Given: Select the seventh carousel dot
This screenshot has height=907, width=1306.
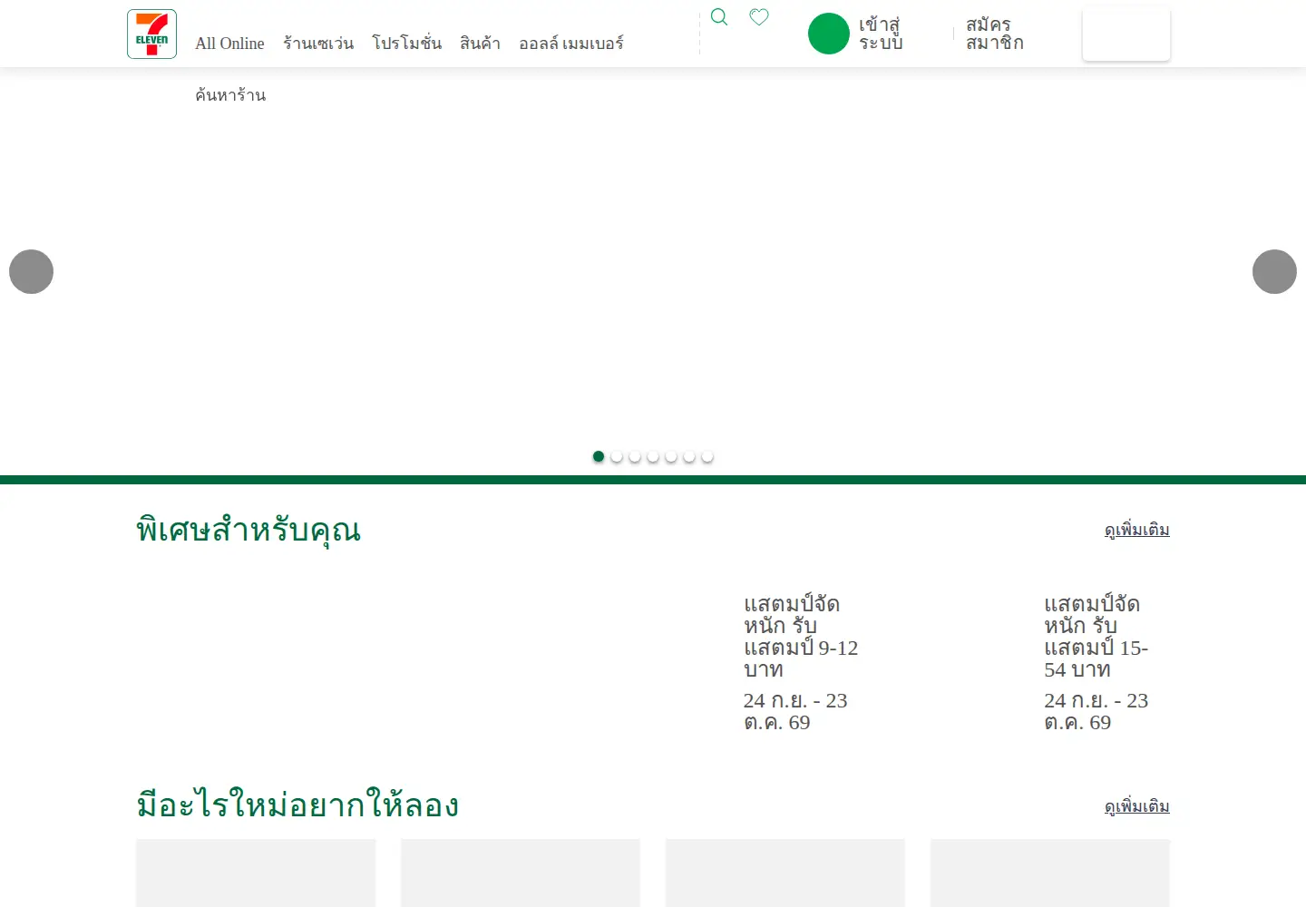Looking at the screenshot, I should pyautogui.click(x=707, y=456).
